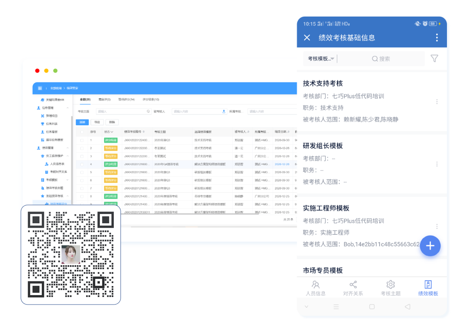468x331 pixels.
Task: Select the 等待评分(14) tab
Action: tap(127, 100)
